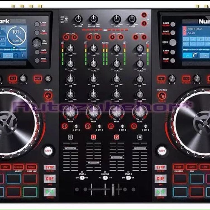Viewport: 210px width, 210px height.
Task: Enable master FX A button near Master knob
Action: point(144,15)
